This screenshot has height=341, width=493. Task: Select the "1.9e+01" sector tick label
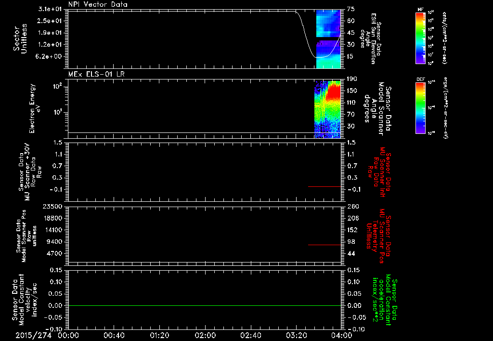click(50, 33)
